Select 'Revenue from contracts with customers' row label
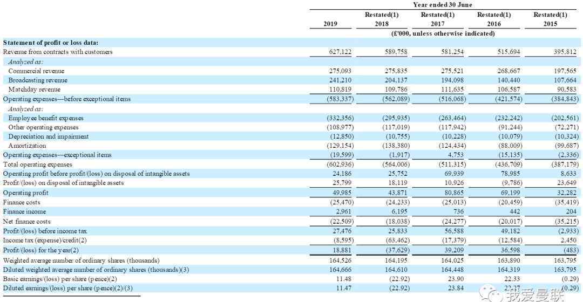 58,52
